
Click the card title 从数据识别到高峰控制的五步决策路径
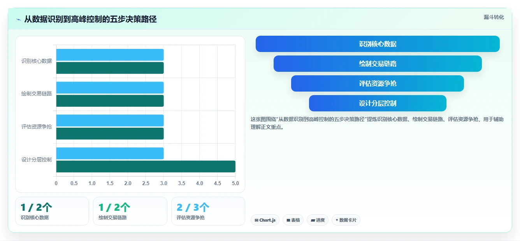(90, 19)
